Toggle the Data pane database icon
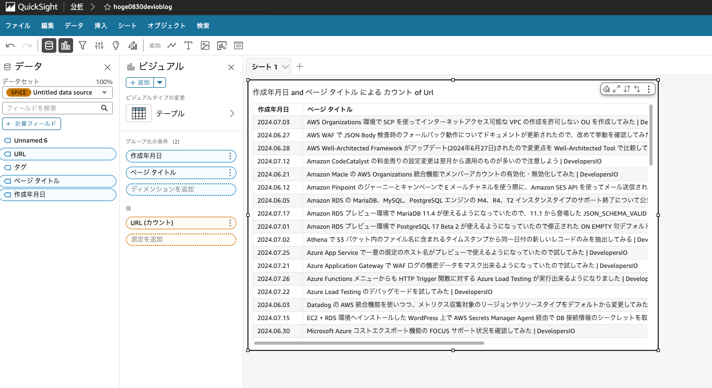Viewport: 712px width, 388px height. pyautogui.click(x=49, y=45)
